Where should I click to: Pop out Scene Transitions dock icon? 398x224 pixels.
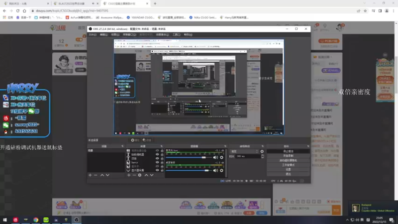263,146
